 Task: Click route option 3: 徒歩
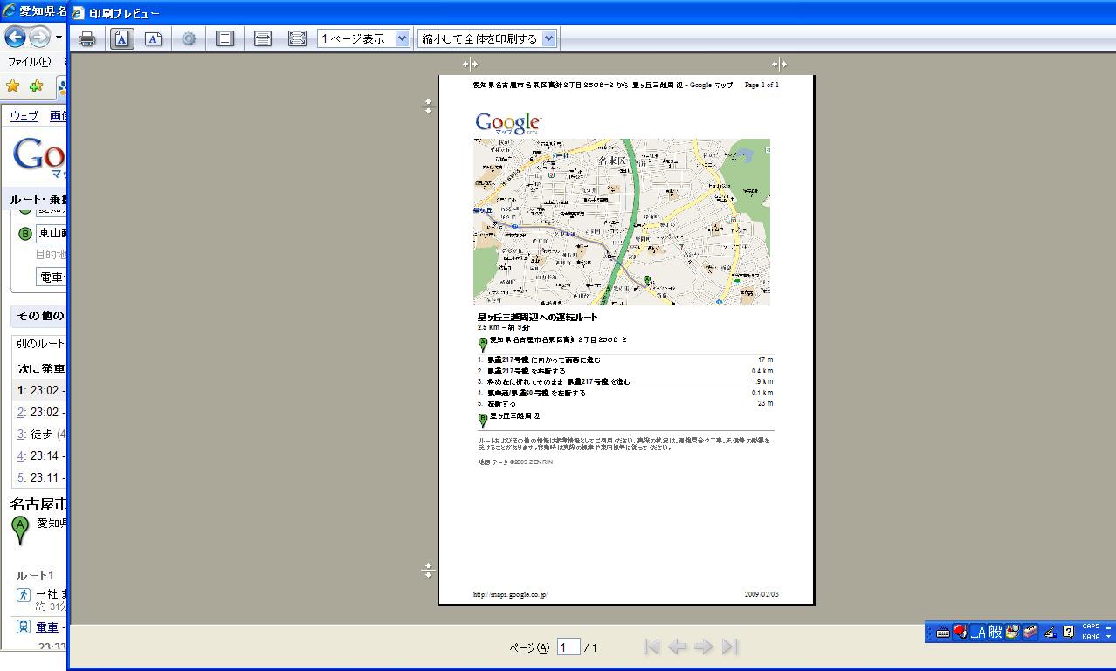(39, 434)
